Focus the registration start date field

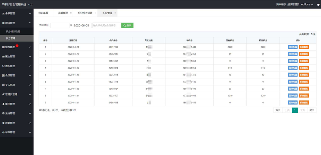(60, 25)
